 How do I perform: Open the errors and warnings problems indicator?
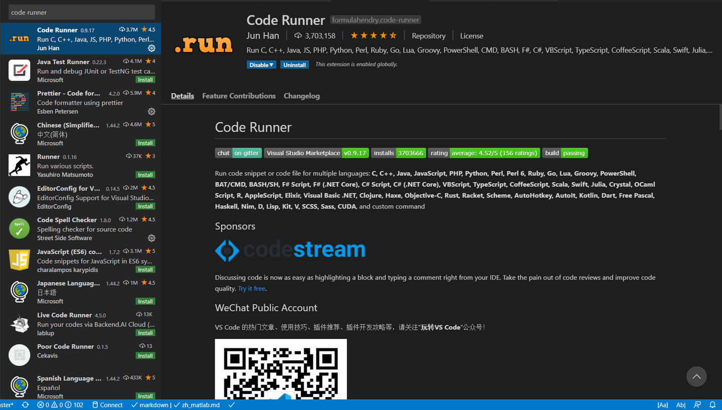point(60,405)
